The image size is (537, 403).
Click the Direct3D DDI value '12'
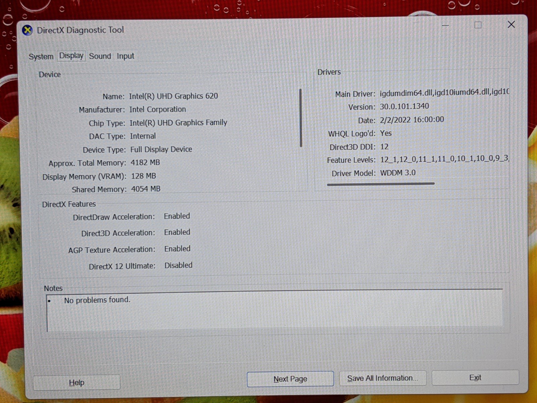click(x=384, y=147)
